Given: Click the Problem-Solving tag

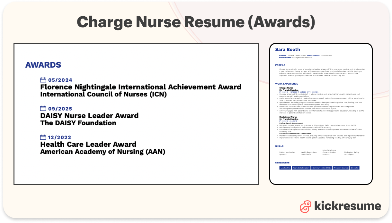Looking at the screenshot, I should click(340, 168).
